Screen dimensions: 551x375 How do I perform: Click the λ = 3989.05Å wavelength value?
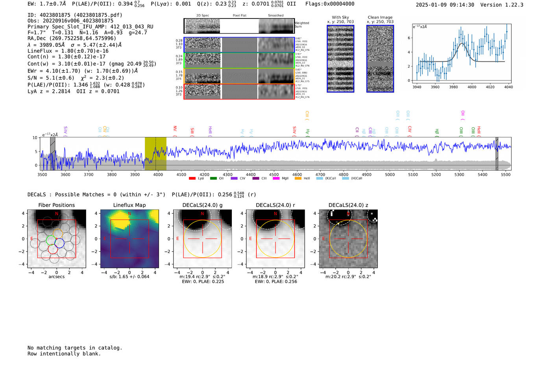[46, 45]
